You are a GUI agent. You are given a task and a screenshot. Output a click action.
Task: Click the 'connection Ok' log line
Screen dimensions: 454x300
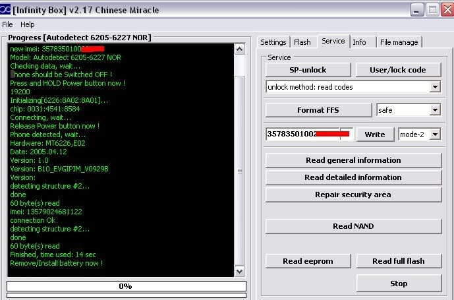33,220
